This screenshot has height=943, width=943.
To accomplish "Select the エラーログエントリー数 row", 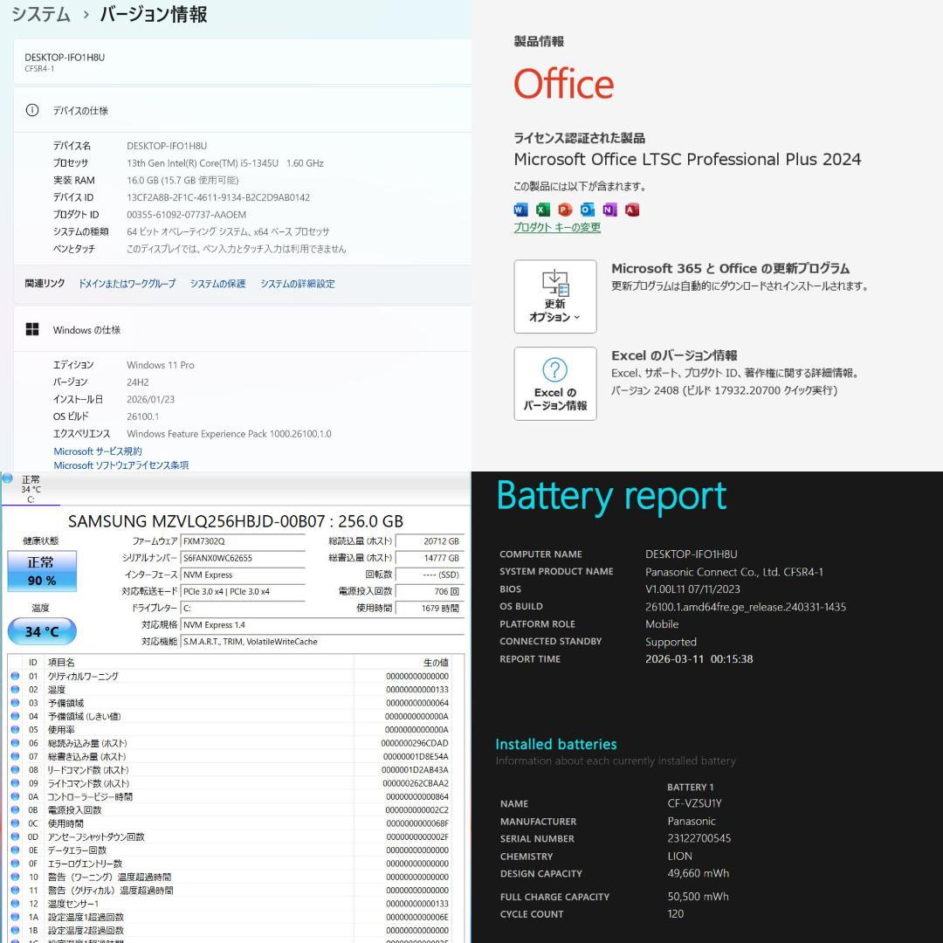I will [230, 864].
